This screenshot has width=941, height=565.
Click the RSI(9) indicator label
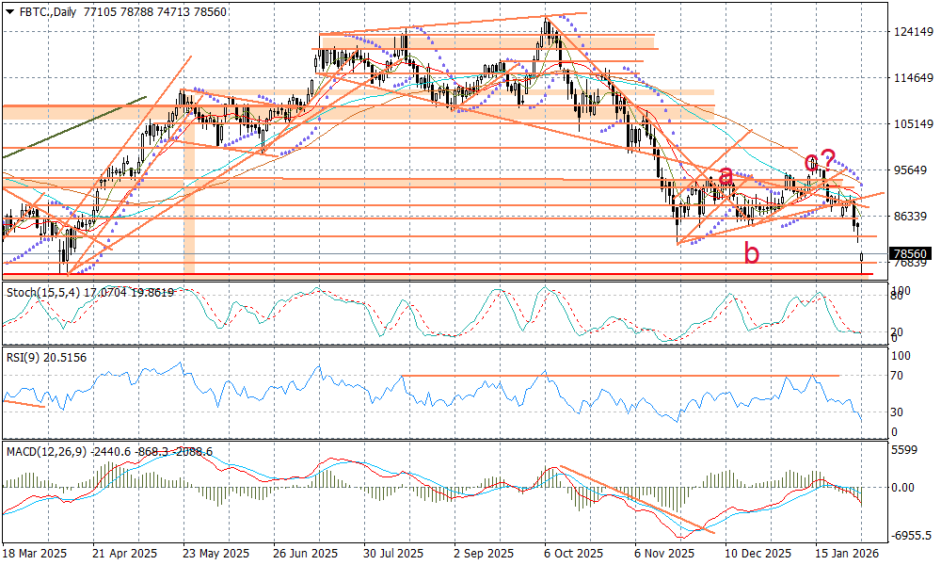(x=25, y=358)
